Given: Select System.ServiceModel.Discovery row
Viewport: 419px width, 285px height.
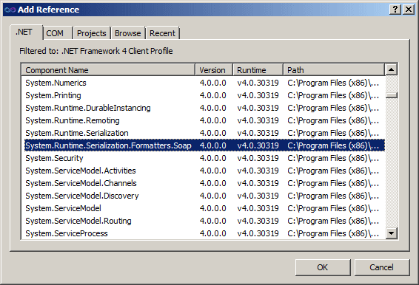Looking at the screenshot, I should [205, 196].
